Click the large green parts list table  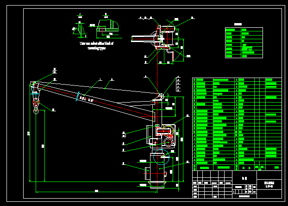237,122
